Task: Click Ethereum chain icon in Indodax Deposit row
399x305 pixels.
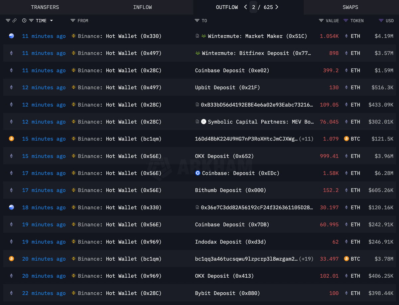Action: point(11,242)
